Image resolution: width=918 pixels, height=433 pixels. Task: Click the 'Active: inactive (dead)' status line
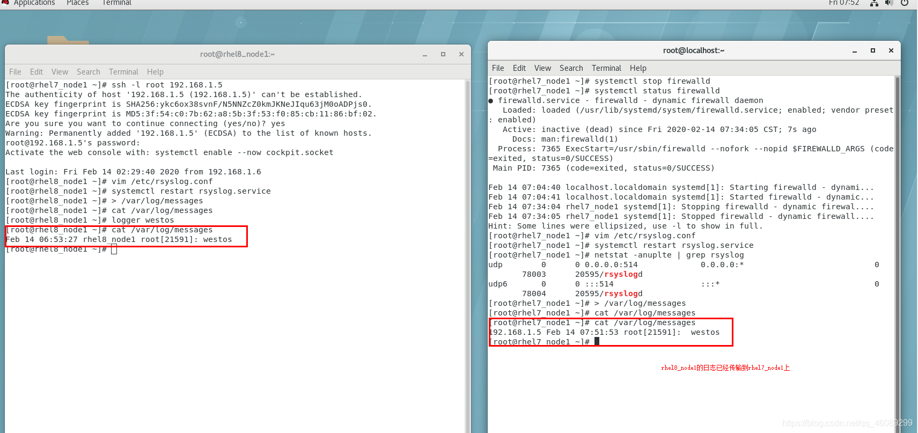pos(659,129)
